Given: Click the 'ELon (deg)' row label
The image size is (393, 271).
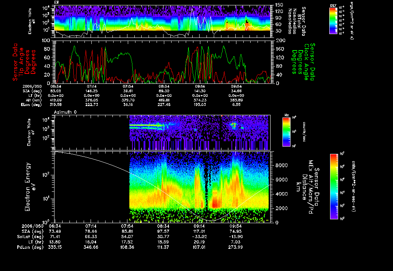Looking at the screenshot, I should pos(31,104).
